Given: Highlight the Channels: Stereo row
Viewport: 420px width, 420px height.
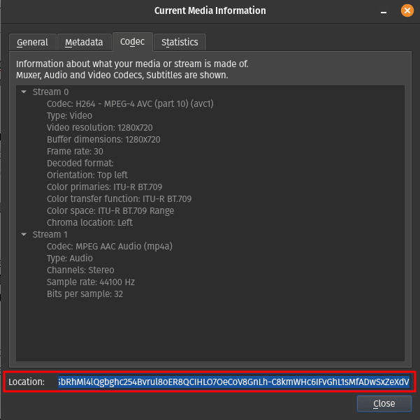Looking at the screenshot, I should point(80,270).
